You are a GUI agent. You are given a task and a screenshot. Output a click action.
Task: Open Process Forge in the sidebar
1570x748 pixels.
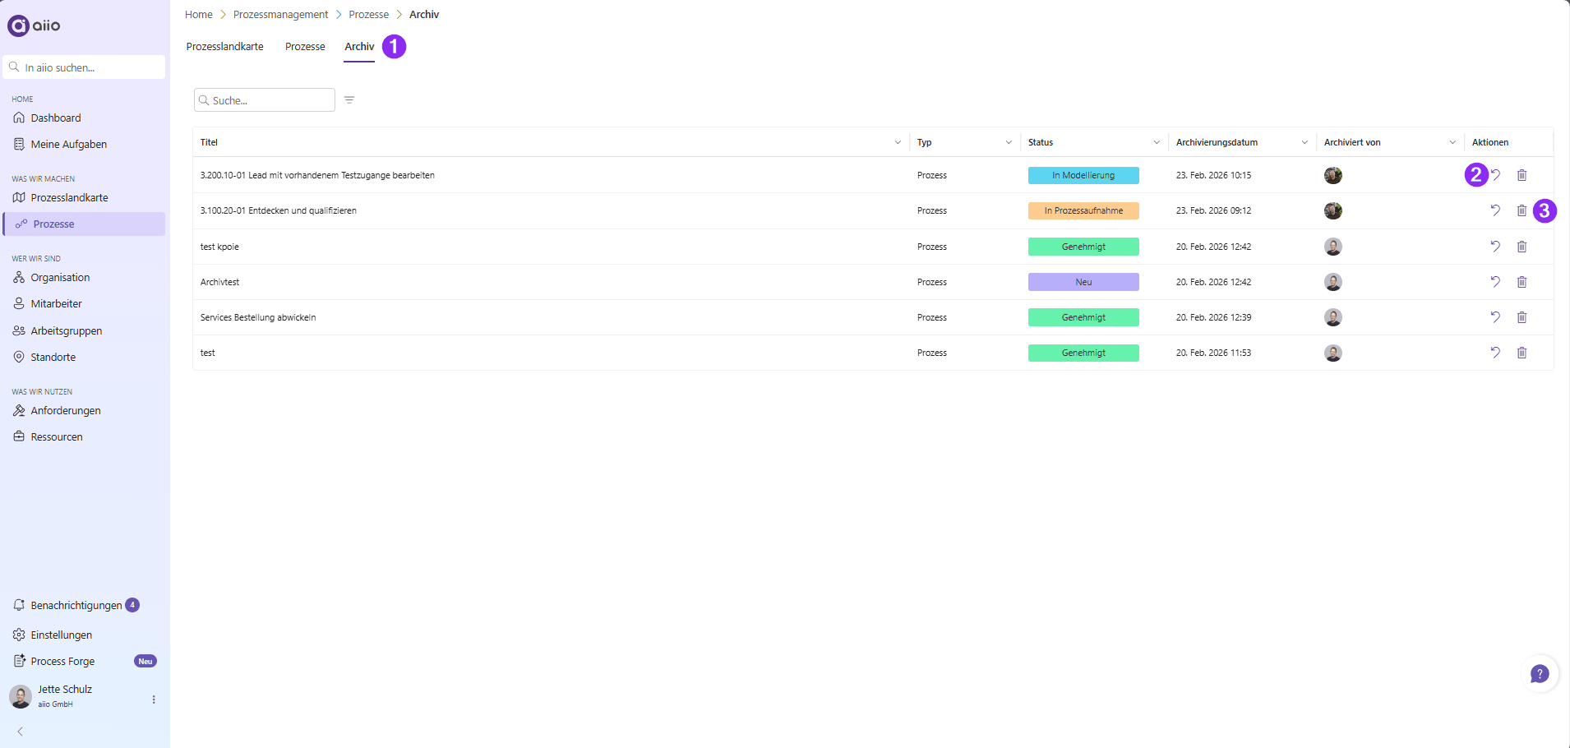tap(62, 662)
